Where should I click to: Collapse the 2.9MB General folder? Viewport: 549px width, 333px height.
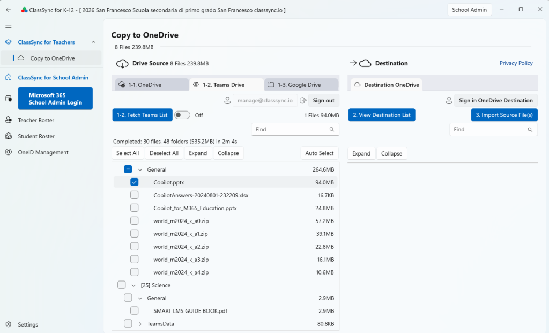click(x=140, y=298)
